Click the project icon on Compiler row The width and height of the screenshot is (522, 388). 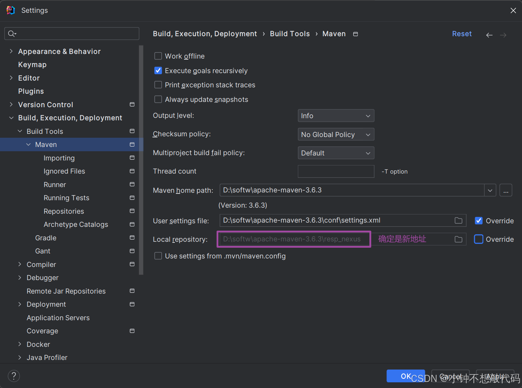click(132, 264)
